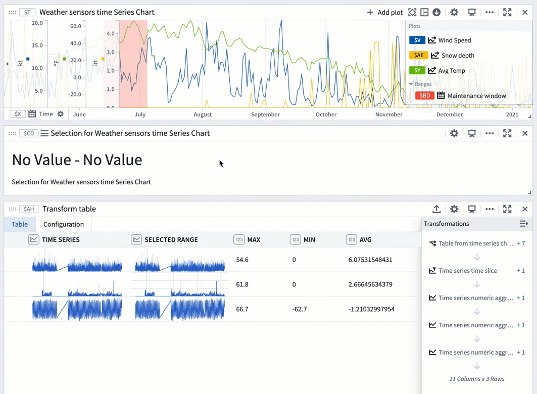Screen dimensions: 537x394
Task: Select the 'Table from time series ch…' step
Action: point(476,243)
